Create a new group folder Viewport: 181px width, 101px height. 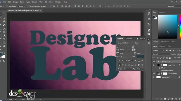click(x=172, y=99)
